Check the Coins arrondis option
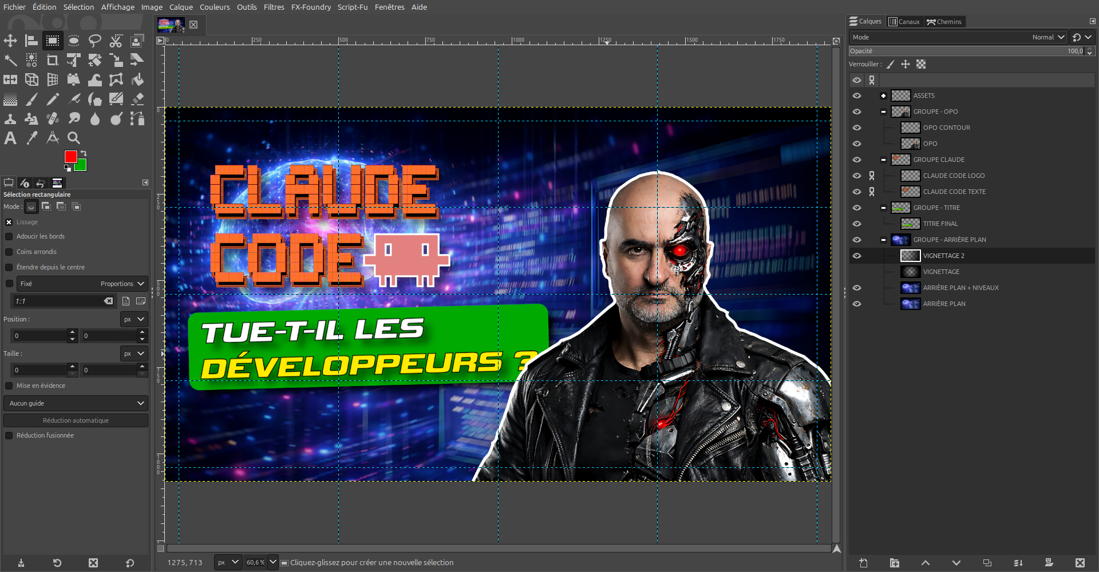 click(x=9, y=252)
